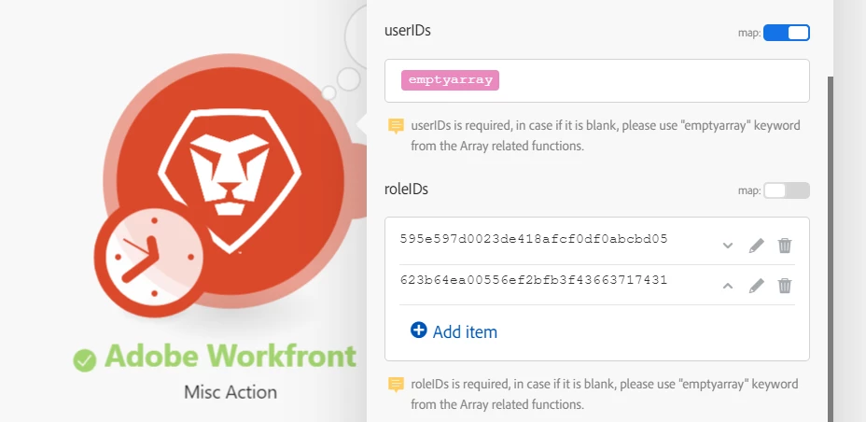The width and height of the screenshot is (866, 422).
Task: Delete role ID starting with 623b64ea
Action: (785, 286)
